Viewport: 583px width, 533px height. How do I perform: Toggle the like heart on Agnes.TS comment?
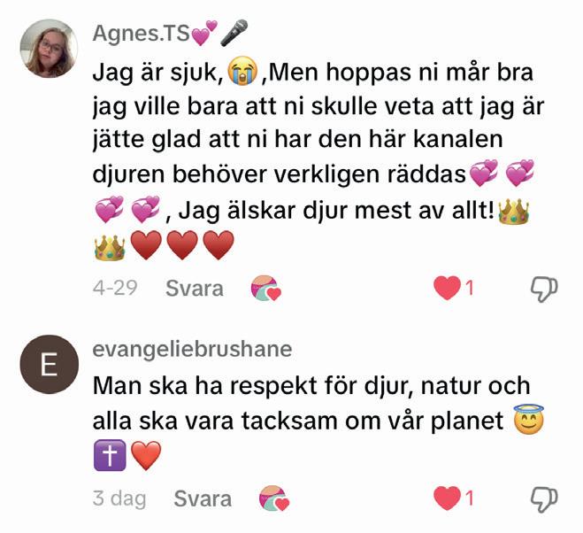tap(447, 288)
